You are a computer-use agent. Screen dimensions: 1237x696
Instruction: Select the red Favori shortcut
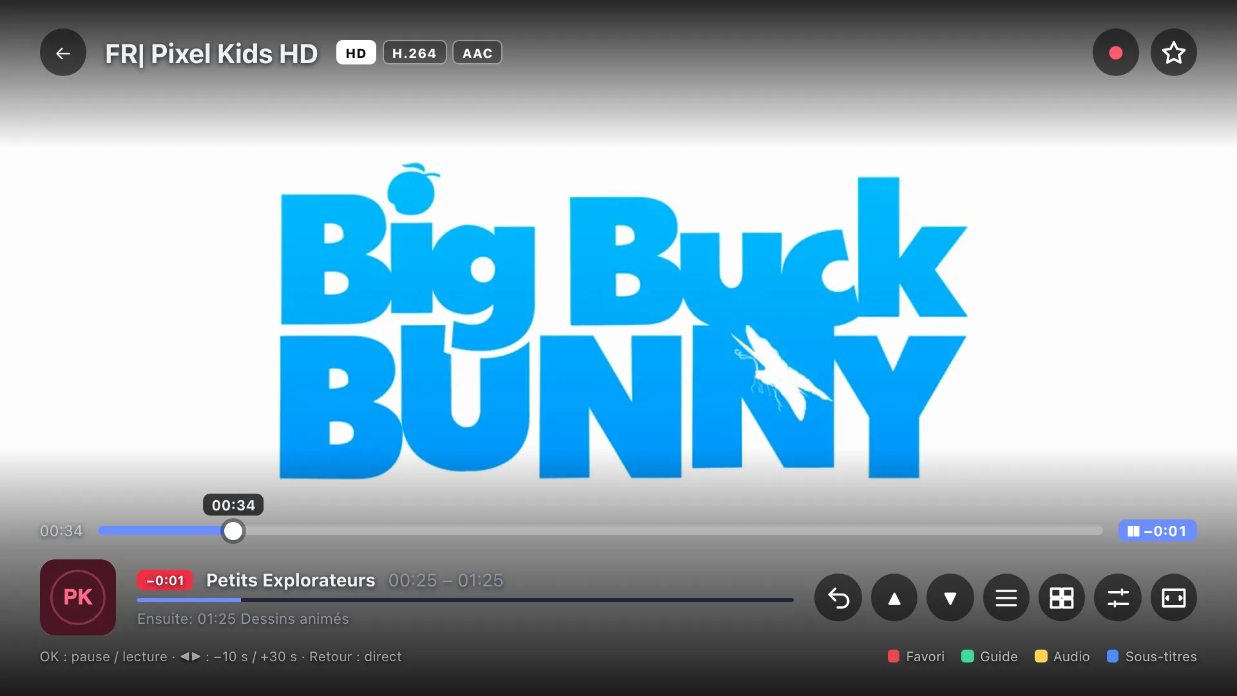point(916,657)
